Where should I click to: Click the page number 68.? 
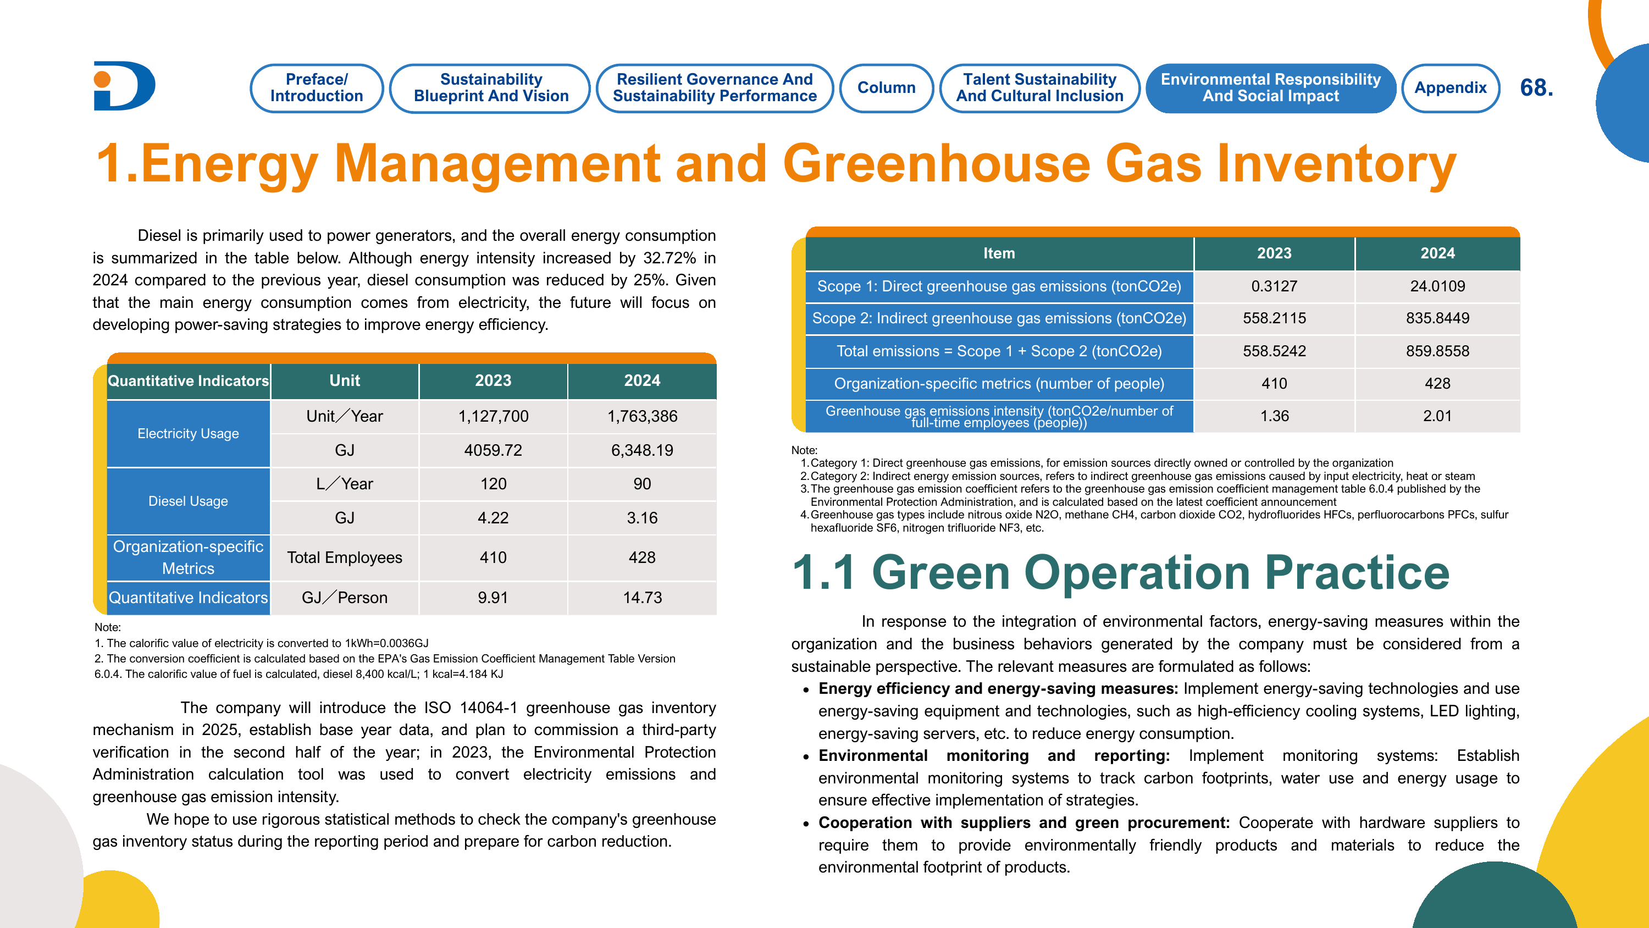coord(1536,88)
